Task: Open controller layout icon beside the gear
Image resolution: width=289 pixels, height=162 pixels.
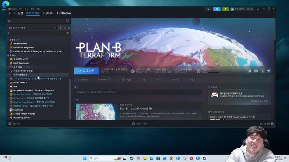Action: coord(256,71)
